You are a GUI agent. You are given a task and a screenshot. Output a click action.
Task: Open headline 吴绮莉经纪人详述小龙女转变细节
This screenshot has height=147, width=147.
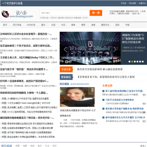26,34
